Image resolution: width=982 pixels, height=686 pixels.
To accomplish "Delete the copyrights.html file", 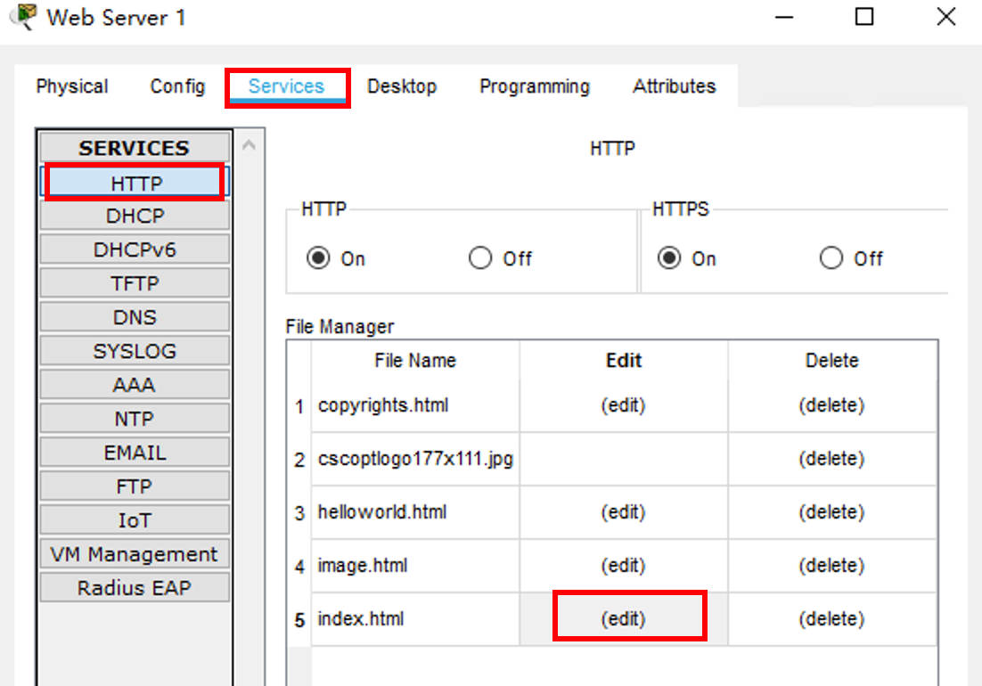I will [x=831, y=405].
